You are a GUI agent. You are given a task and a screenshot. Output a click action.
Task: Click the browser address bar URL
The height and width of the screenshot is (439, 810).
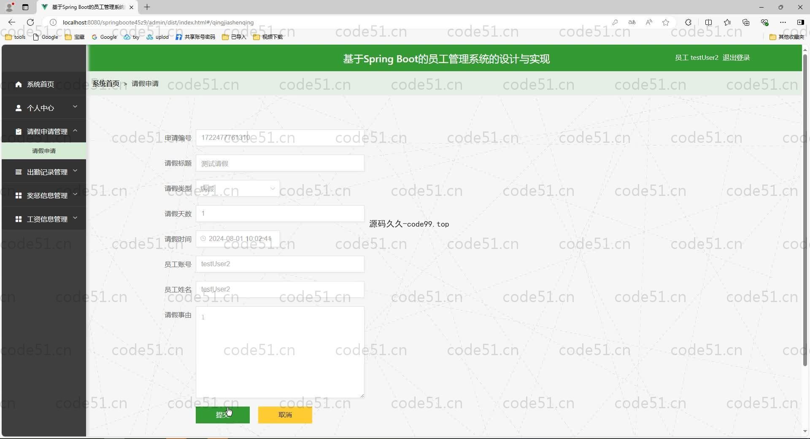[x=158, y=22]
